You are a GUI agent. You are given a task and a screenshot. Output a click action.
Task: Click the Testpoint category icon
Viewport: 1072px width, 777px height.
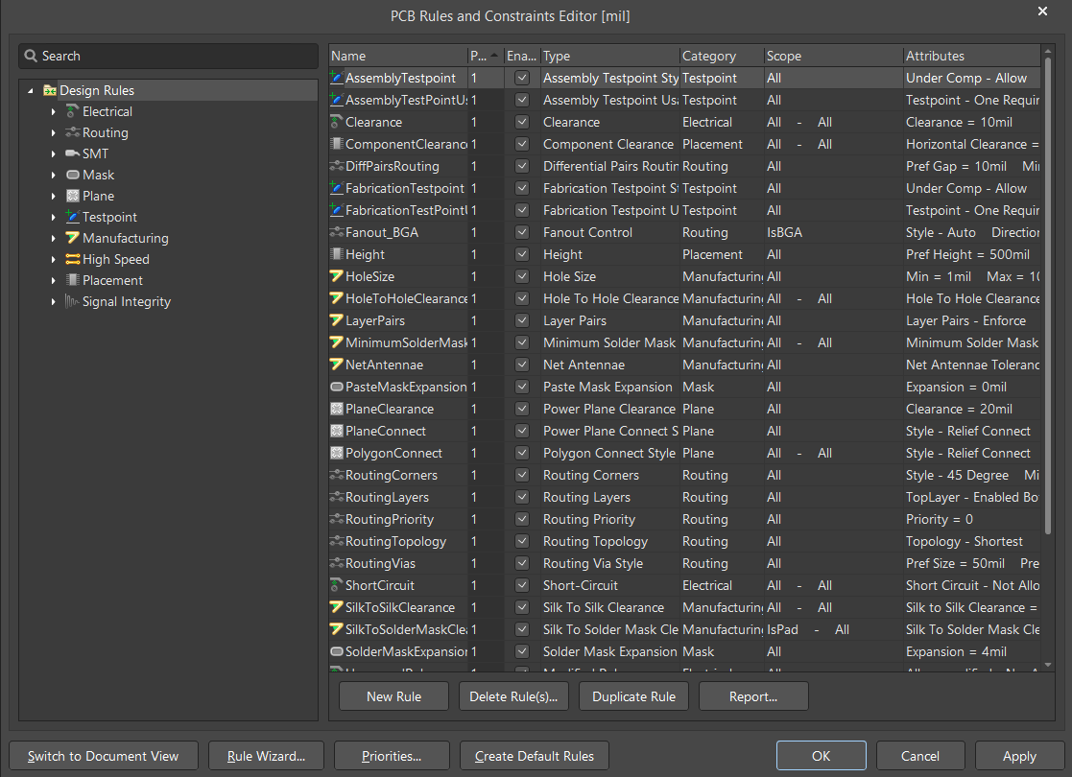click(x=73, y=218)
